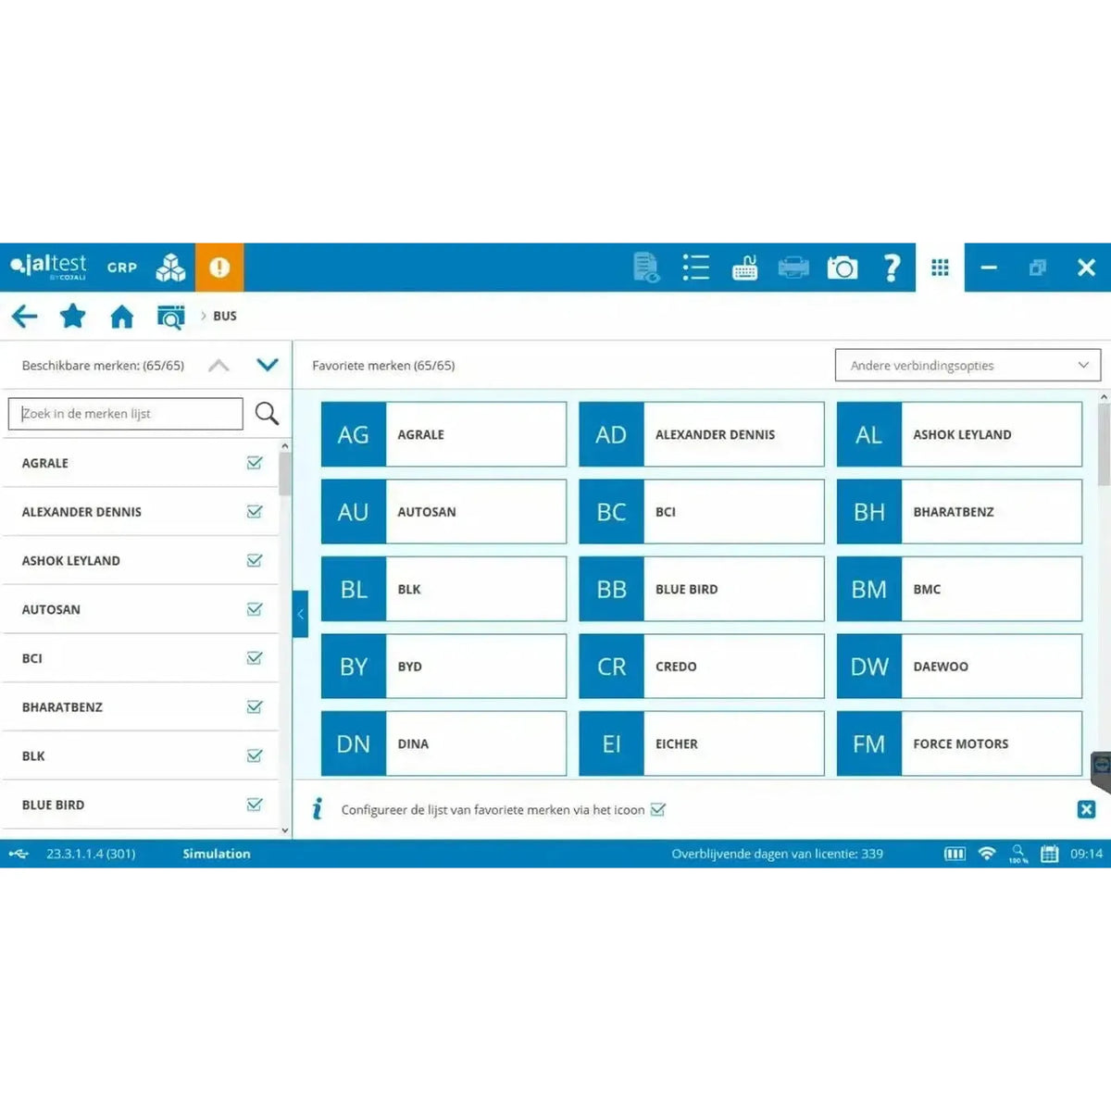Uncheck AGRALE in the brands list
This screenshot has height=1111, width=1111.
(x=255, y=463)
